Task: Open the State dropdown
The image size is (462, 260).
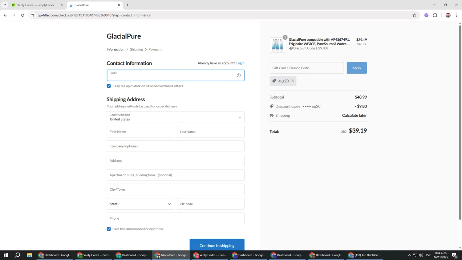Action: click(140, 204)
